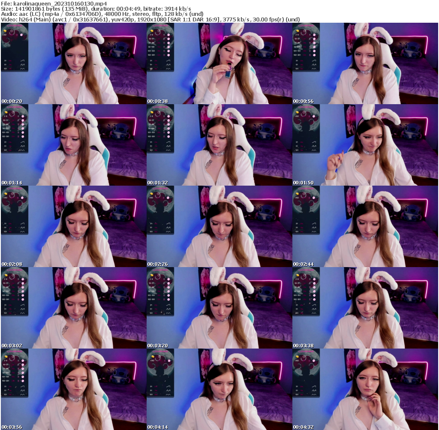Click the timestamp label 00:04:14
Screen dimensions: 439x430
click(156, 427)
